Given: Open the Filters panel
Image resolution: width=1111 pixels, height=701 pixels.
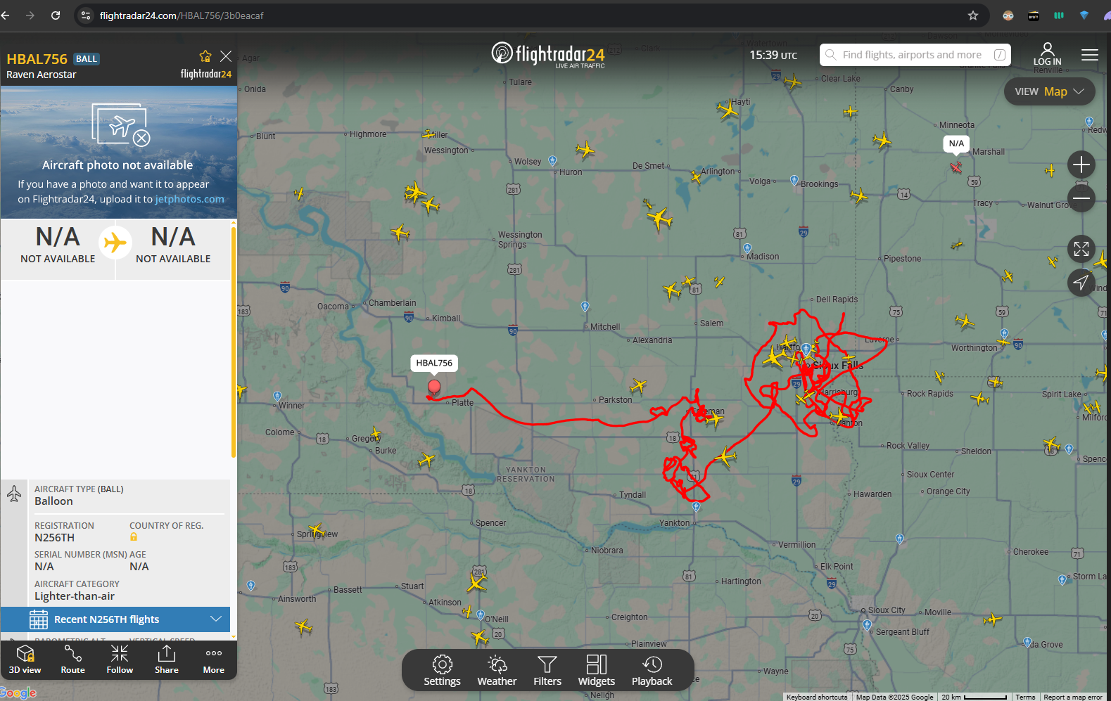Looking at the screenshot, I should tap(547, 670).
